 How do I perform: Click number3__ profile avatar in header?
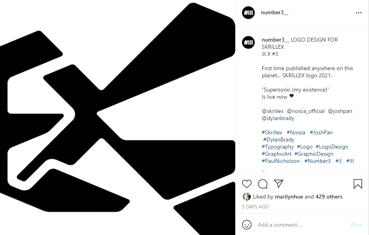point(248,12)
